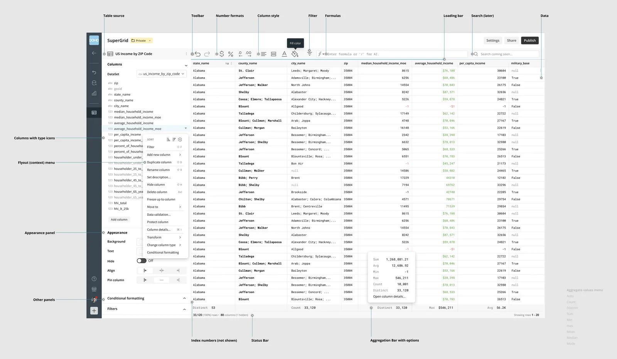Increase decimal places in the toolbar
This screenshot has width=617, height=359.
(249, 54)
